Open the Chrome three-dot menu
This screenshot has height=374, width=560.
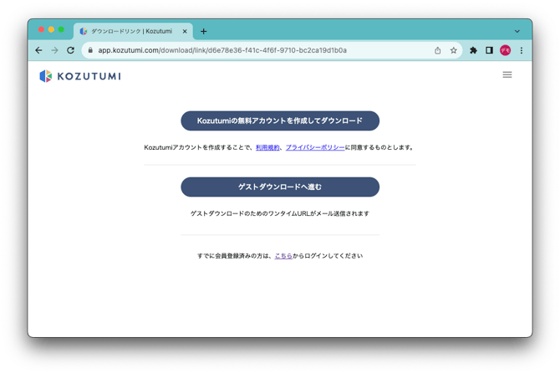(x=522, y=50)
